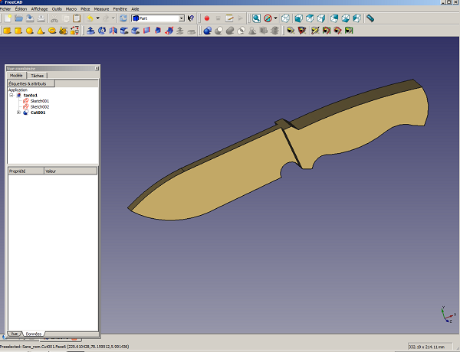Set the front view
This screenshot has height=352, width=460.
pos(299,18)
